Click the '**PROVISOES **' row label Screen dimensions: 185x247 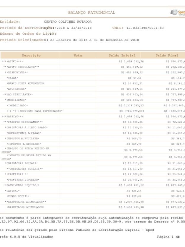click(16, 174)
